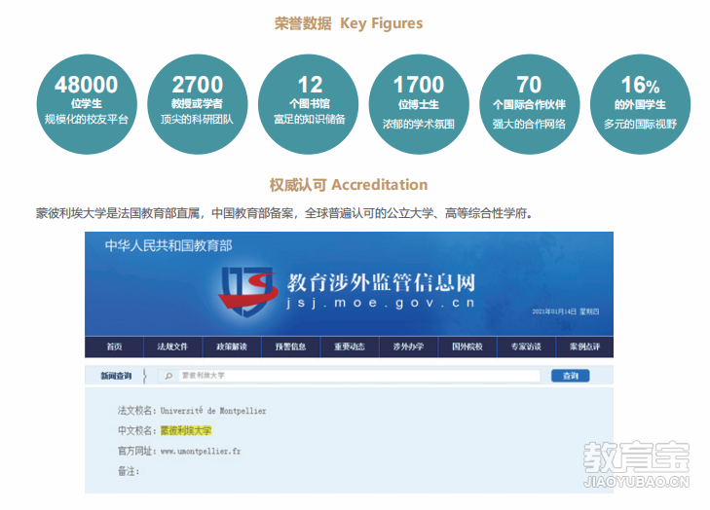The height and width of the screenshot is (510, 710).
Task: Click the 2700 教授或学者 circle
Action: [198, 104]
